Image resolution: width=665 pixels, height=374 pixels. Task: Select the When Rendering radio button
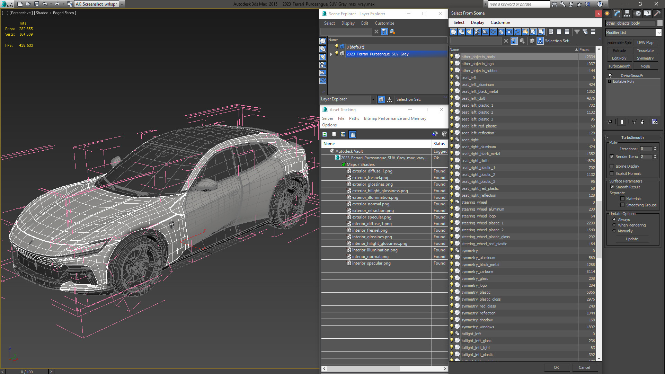(614, 225)
